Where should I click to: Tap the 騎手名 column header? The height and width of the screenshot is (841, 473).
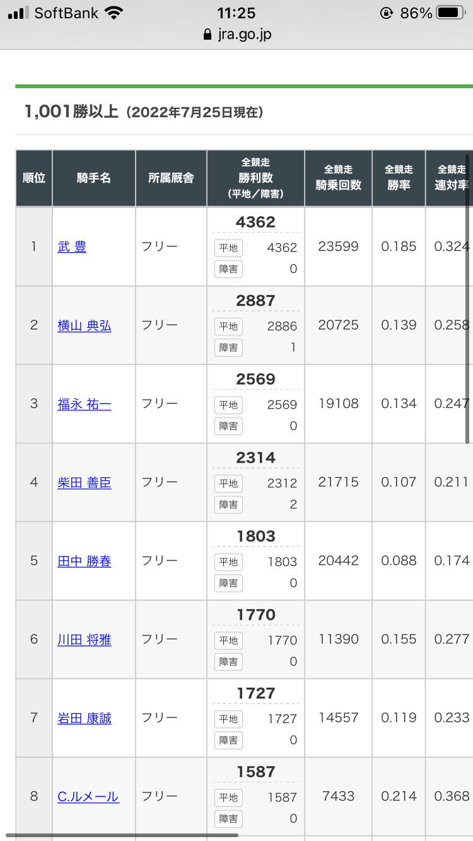coord(94,178)
